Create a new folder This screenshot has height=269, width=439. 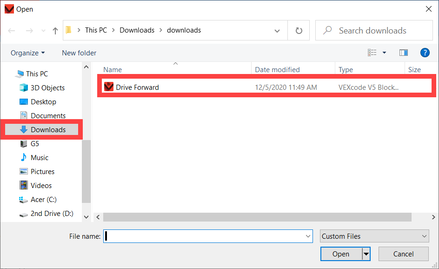click(x=79, y=53)
